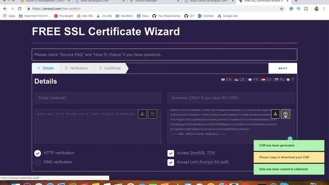Reload the page with the refresh icon
Screen dimensions: 329x185
coord(20,9)
